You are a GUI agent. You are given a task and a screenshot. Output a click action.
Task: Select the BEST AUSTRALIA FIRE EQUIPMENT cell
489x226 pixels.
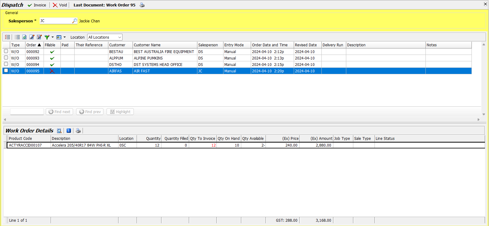click(165, 52)
